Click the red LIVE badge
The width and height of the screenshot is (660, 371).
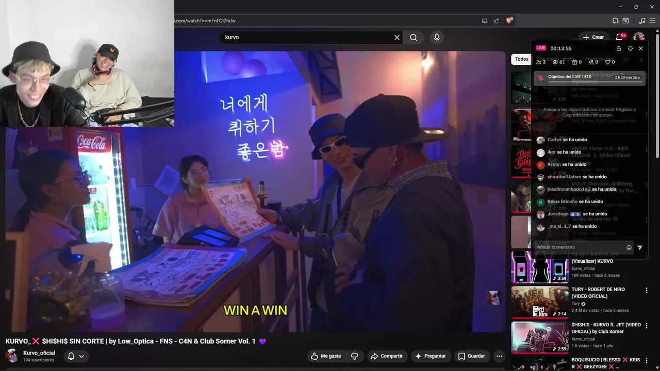point(541,48)
